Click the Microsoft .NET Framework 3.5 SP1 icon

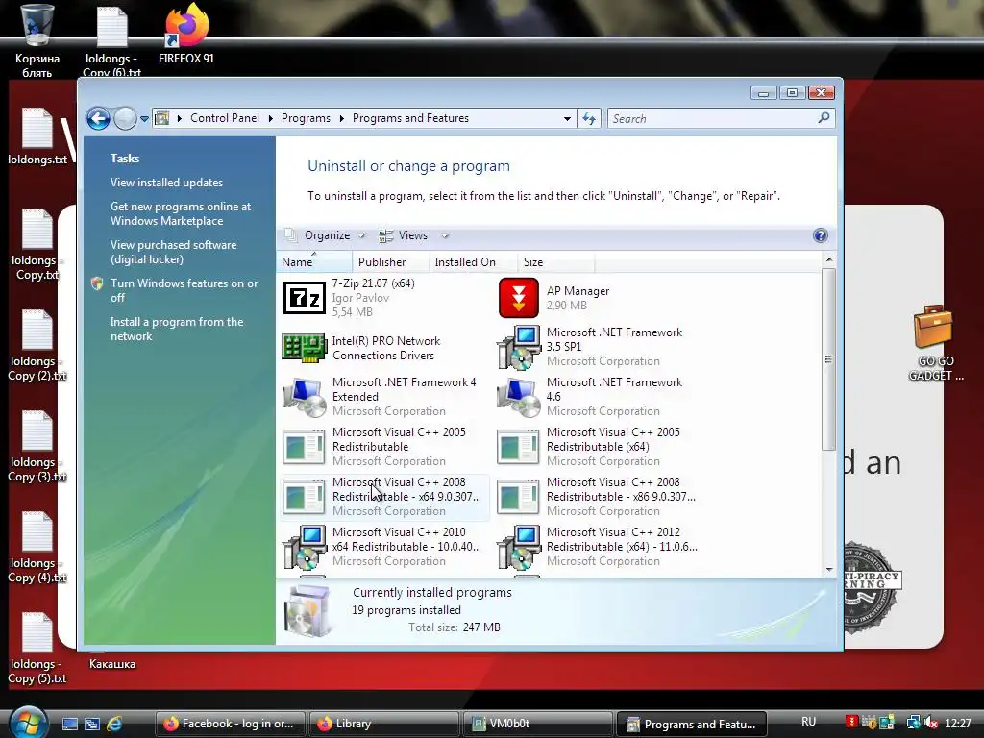518,348
